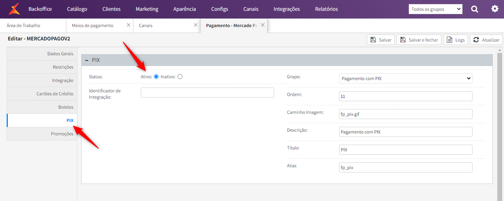Viewport: 504px width, 201px height.
Task: Close the Meios de pagamento tab
Action: (129, 25)
